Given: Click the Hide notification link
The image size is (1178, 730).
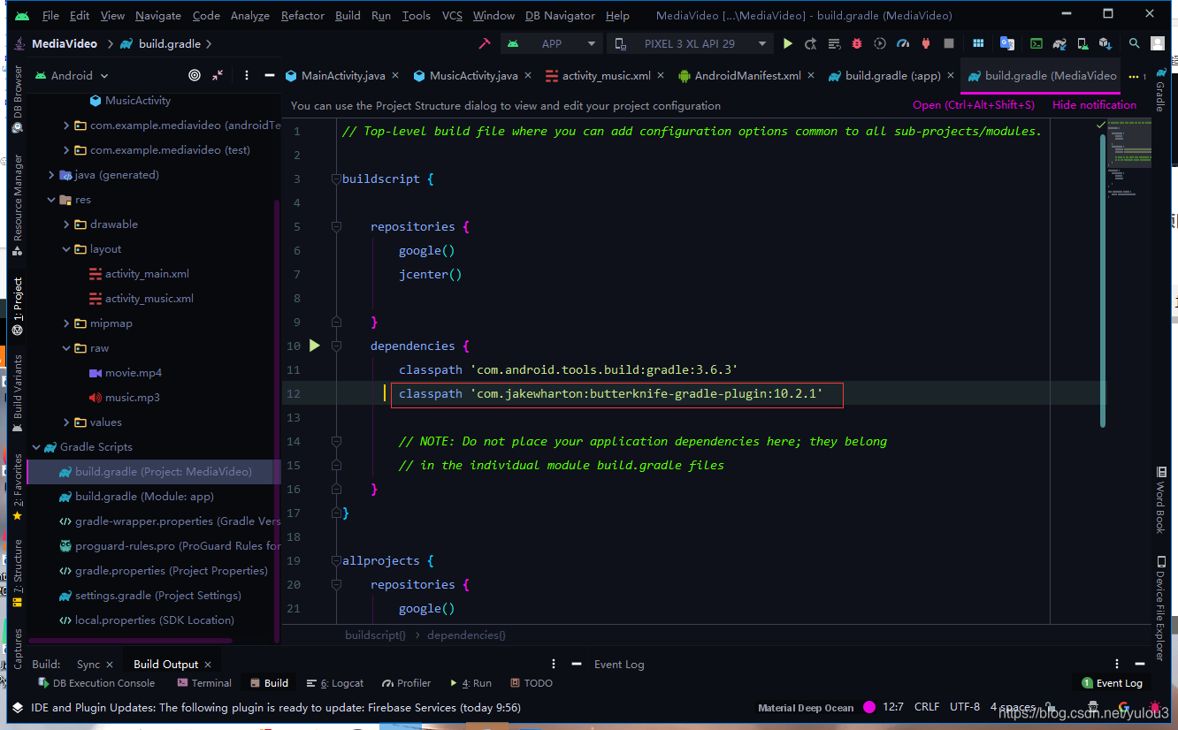Looking at the screenshot, I should click(x=1094, y=105).
